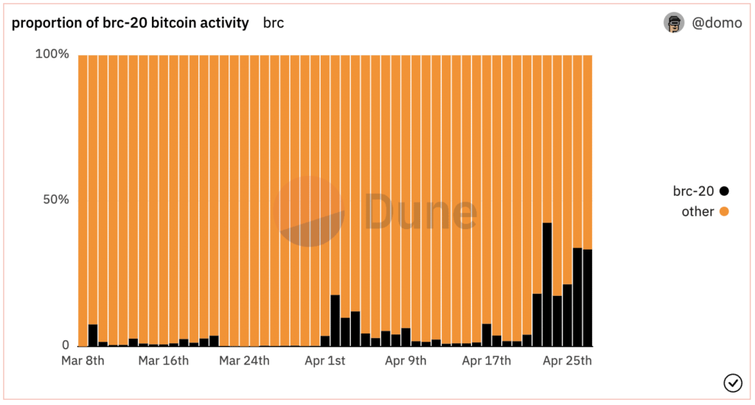755x405 pixels.
Task: Select the 'Apr 25th' x-axis label
Action: coord(567,361)
